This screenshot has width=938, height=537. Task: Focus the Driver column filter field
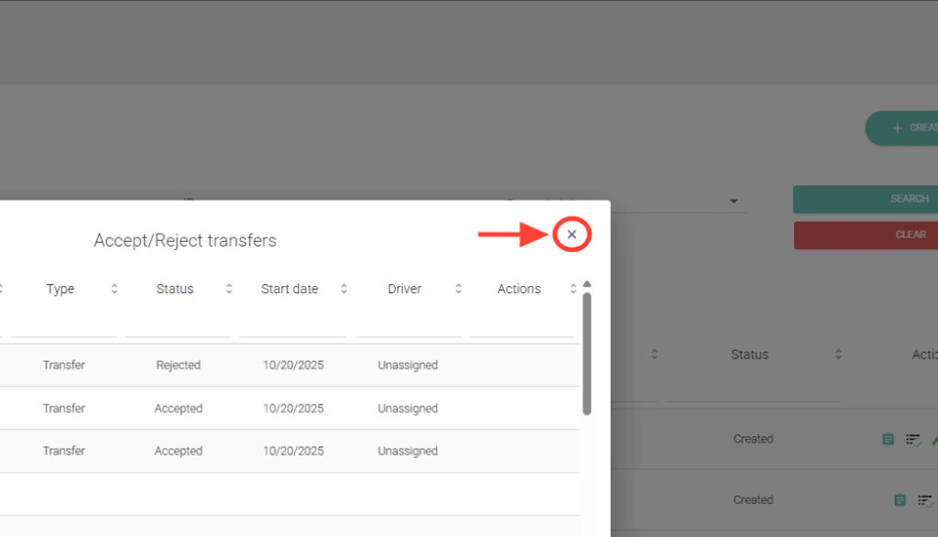(408, 325)
